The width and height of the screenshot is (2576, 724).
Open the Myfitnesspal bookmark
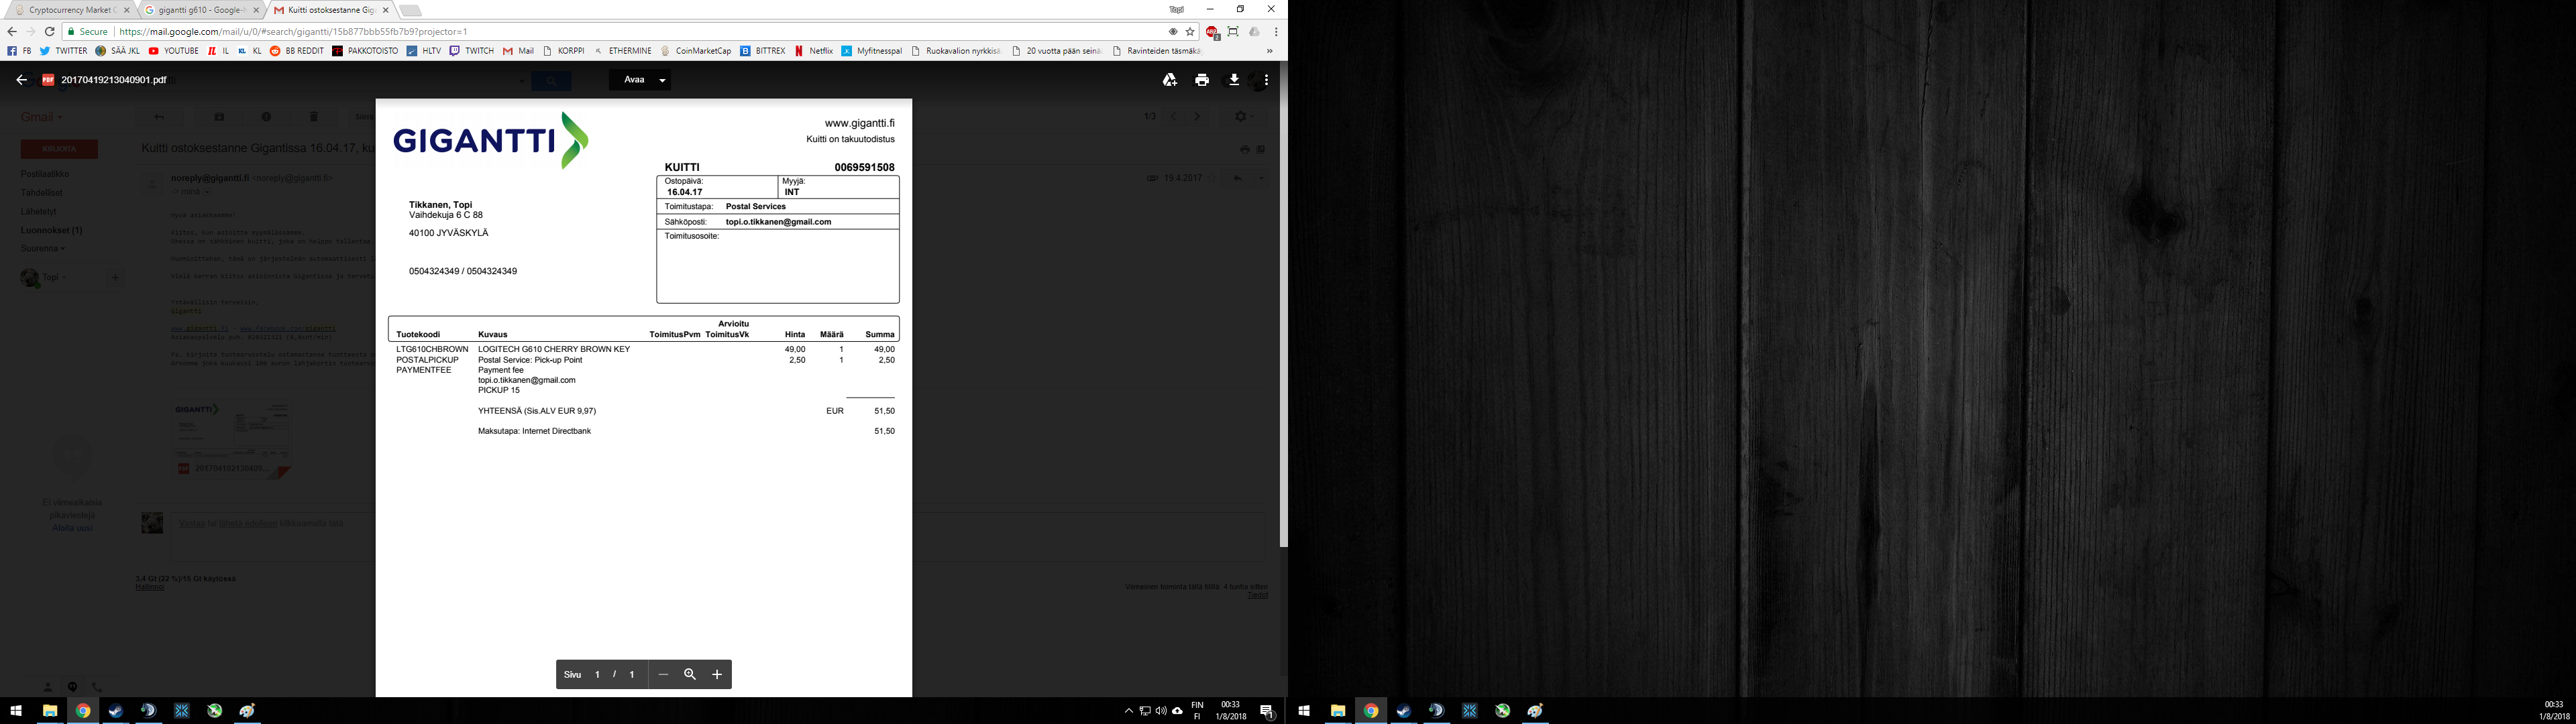871,51
